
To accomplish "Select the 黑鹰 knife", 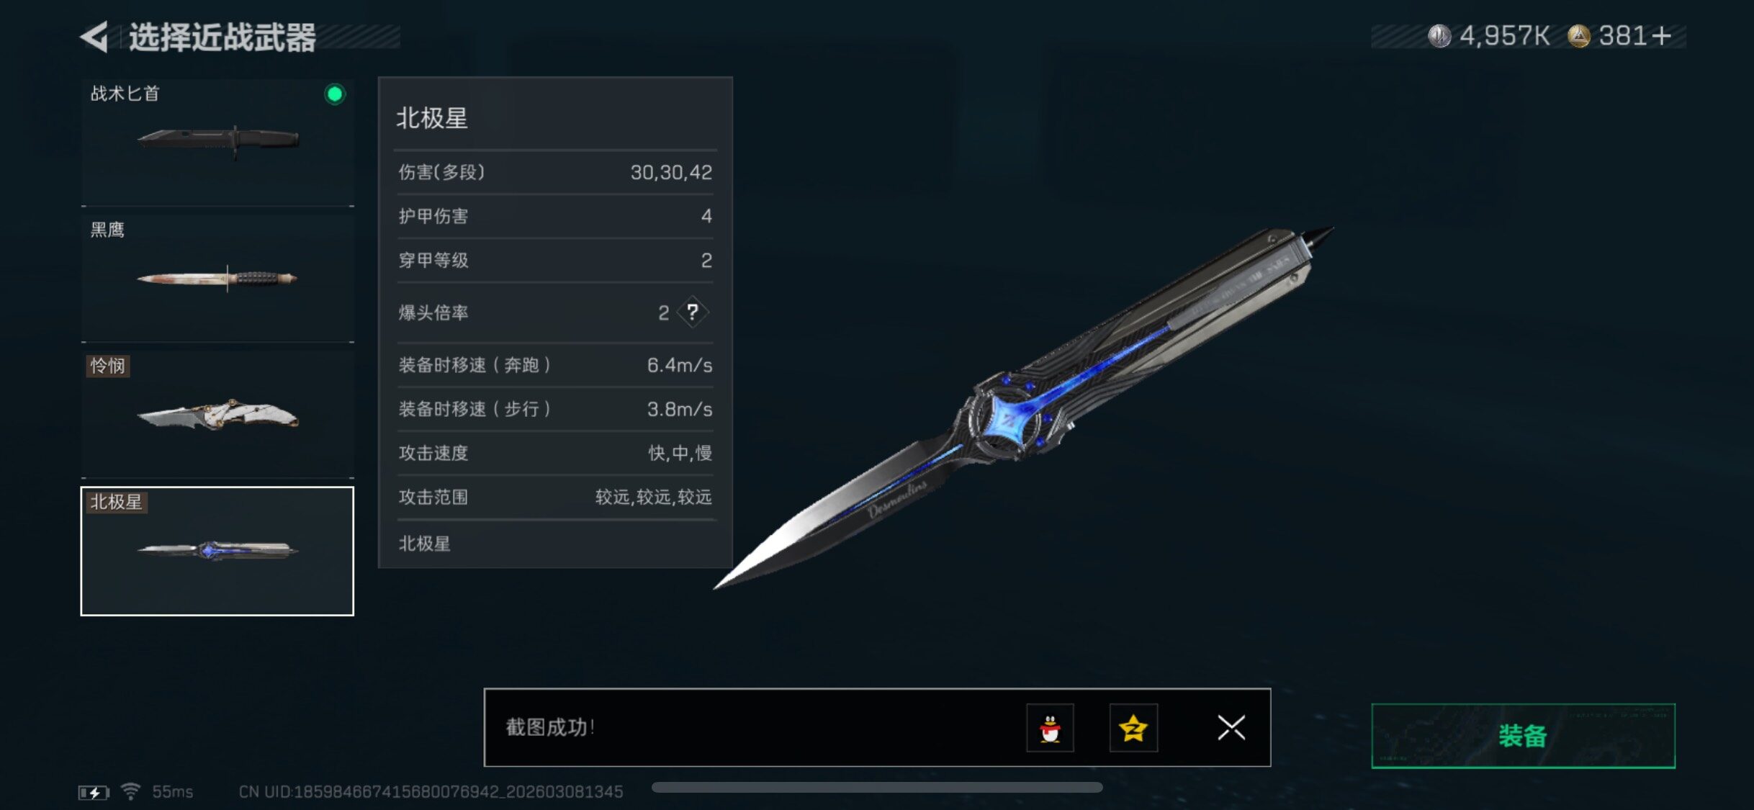I will (x=217, y=279).
